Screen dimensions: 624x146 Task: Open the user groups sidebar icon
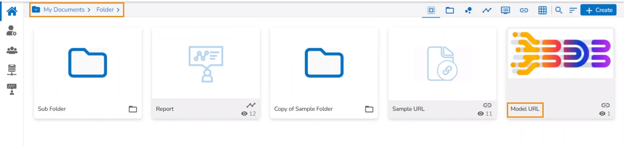pos(12,50)
